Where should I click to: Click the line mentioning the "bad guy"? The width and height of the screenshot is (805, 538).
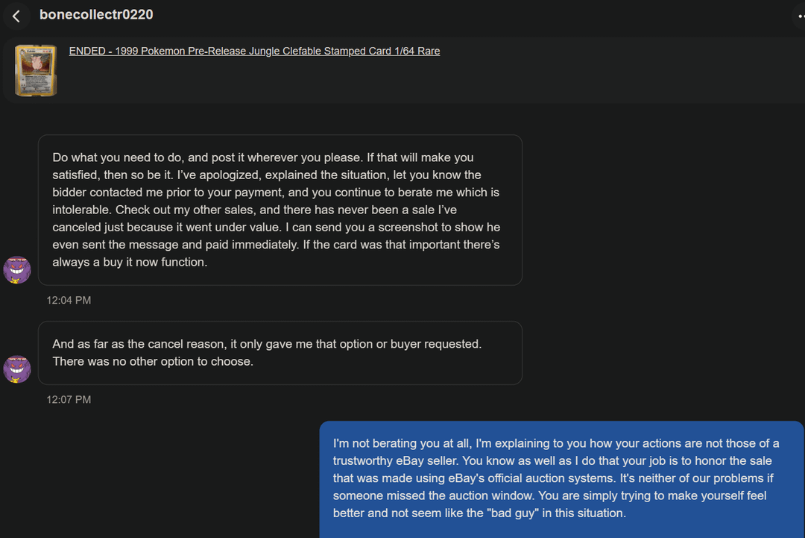click(479, 513)
